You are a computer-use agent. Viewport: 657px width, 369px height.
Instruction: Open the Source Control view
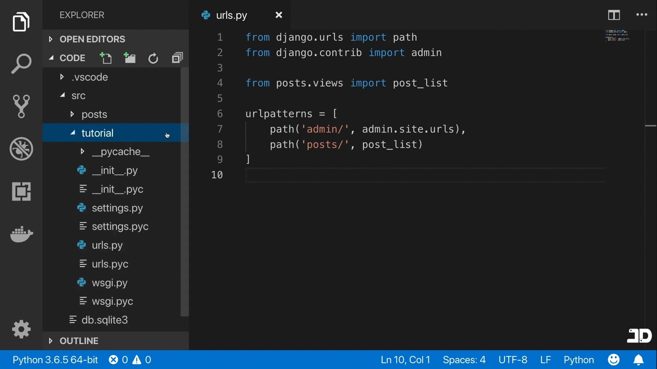click(x=21, y=106)
